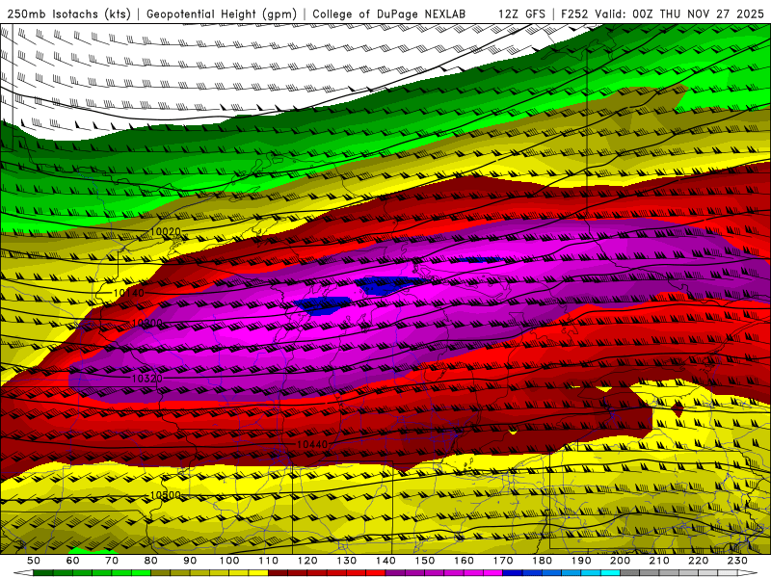Click the 190 tick label on color bar
771x578 pixels.
581,561
